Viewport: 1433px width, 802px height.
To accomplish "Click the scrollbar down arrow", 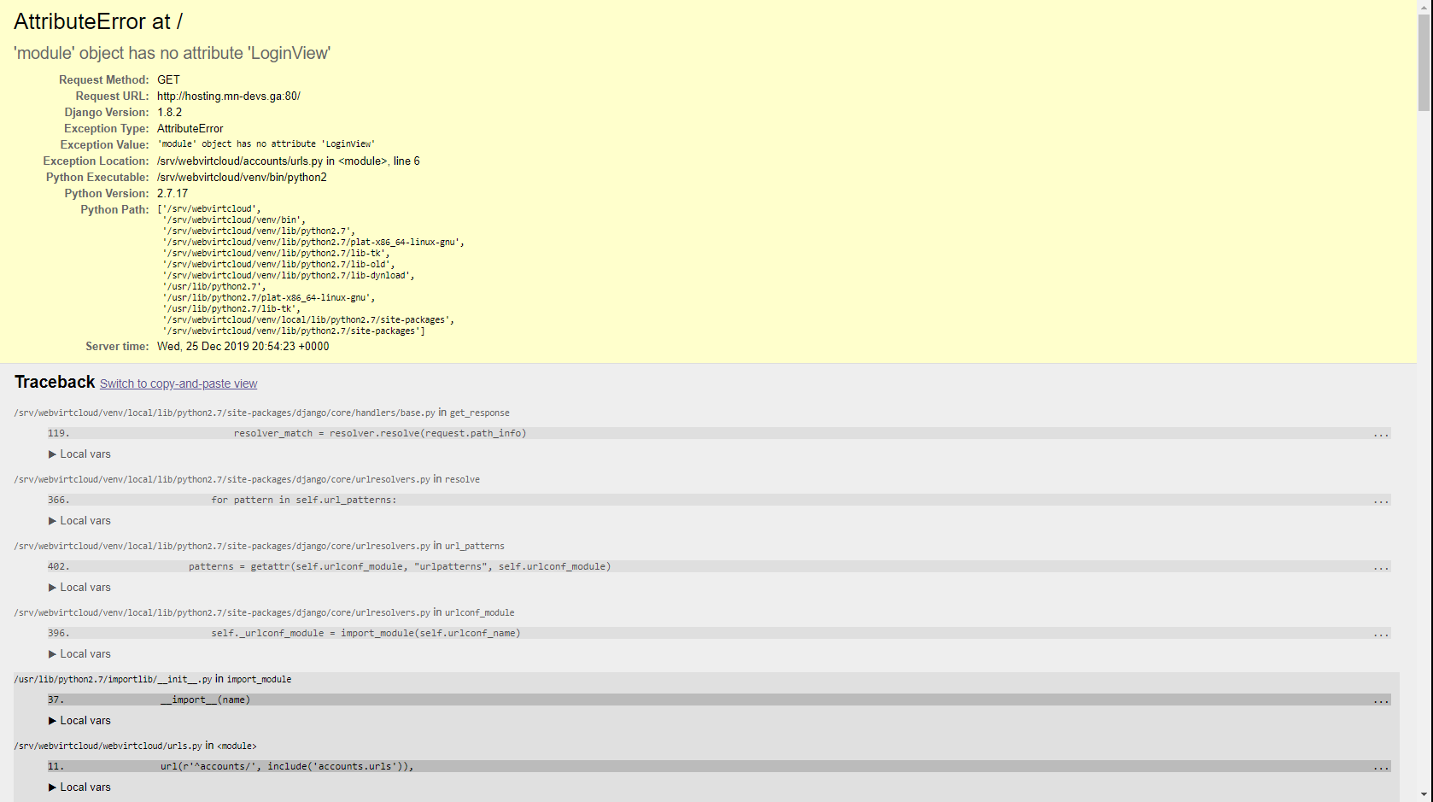I will coord(1424,795).
